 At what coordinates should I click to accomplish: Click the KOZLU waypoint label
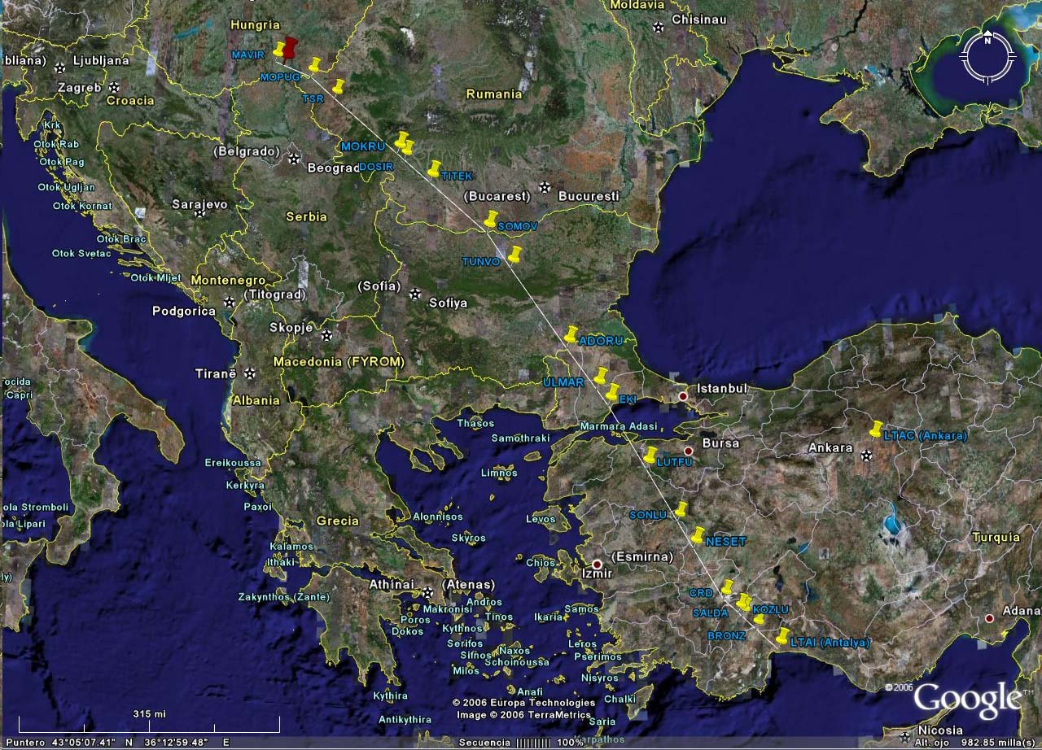coord(771,609)
